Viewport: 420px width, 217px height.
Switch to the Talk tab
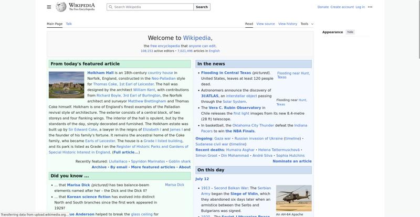coord(69,24)
